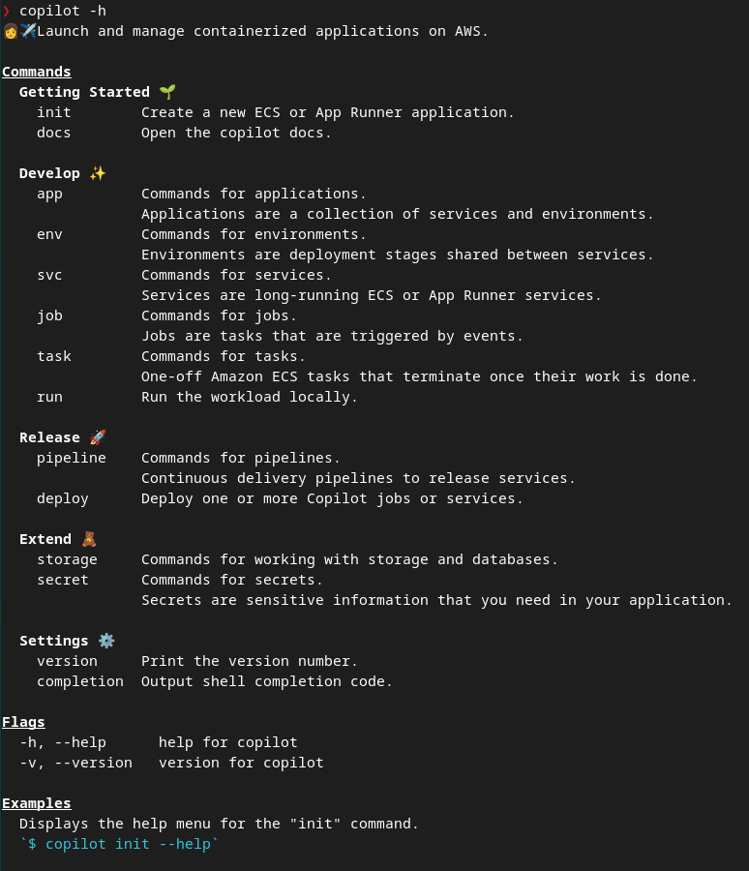Click the typed copilot -h command line
The image size is (749, 871).
[x=63, y=11]
